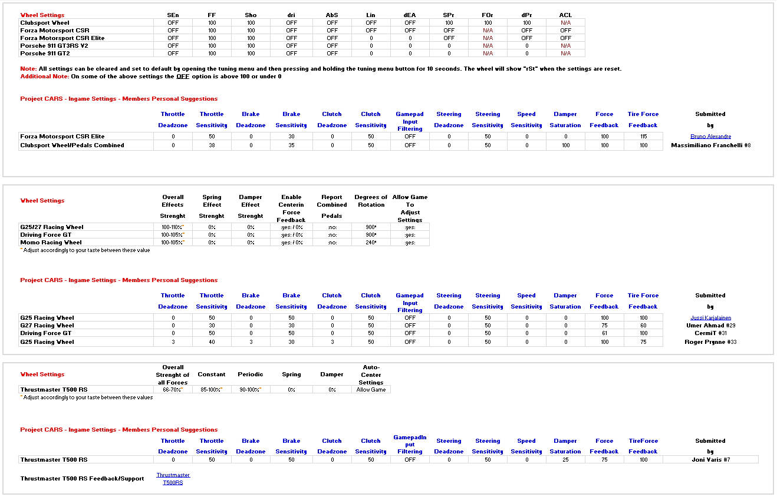Click the Overall Strenght of all Forces header
The height and width of the screenshot is (497, 777).
click(x=173, y=375)
